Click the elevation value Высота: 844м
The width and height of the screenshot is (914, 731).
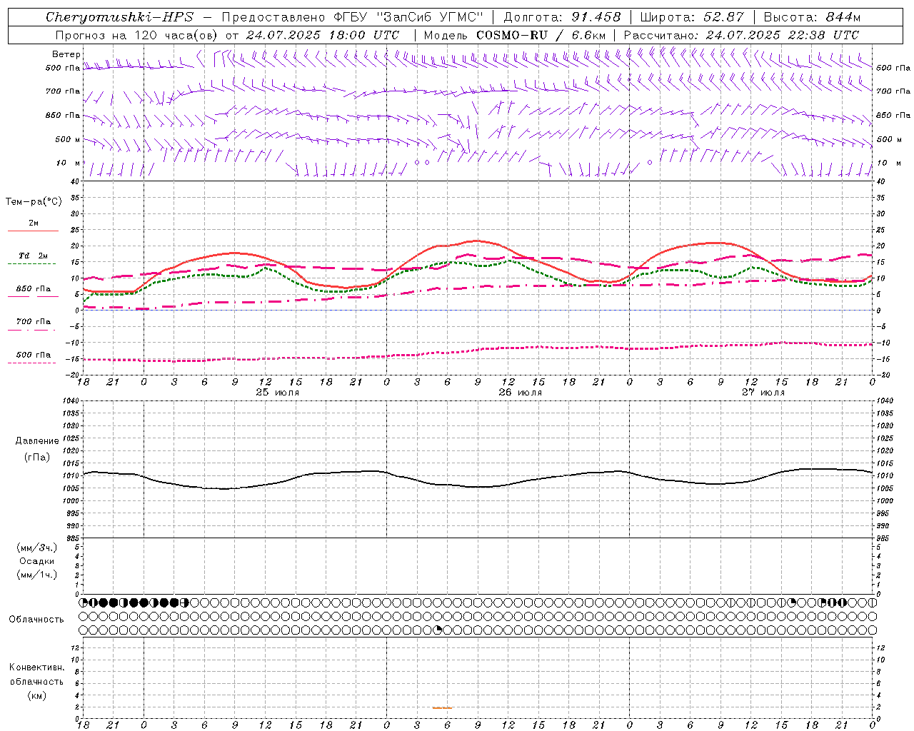[x=812, y=17]
